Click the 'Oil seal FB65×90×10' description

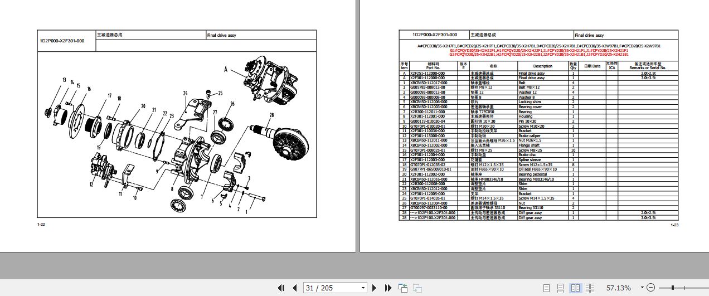coord(537,169)
